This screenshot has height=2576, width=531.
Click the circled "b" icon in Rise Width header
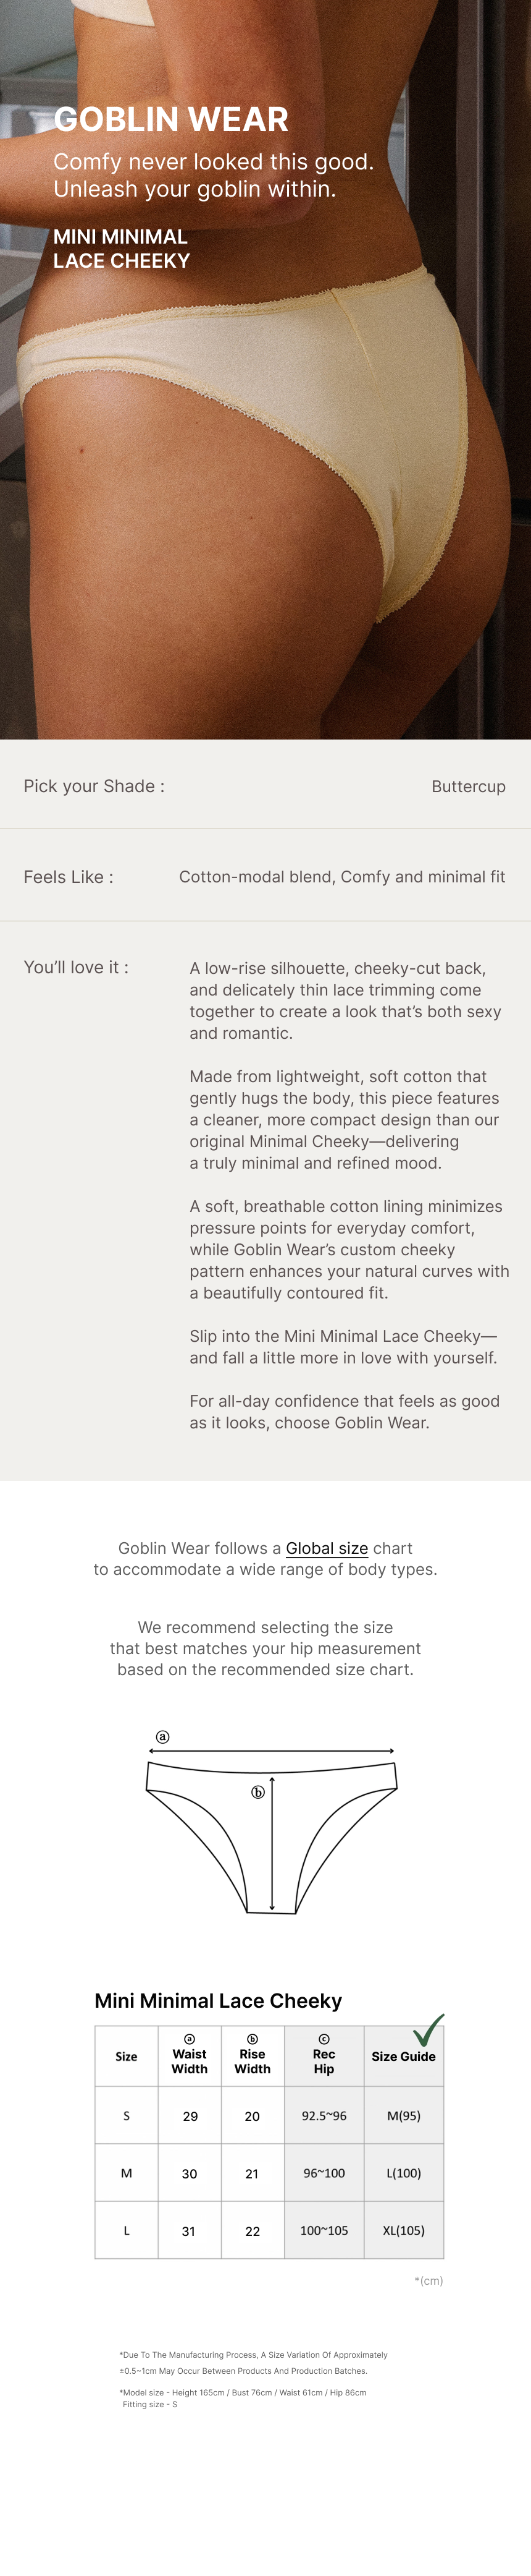tap(253, 2039)
